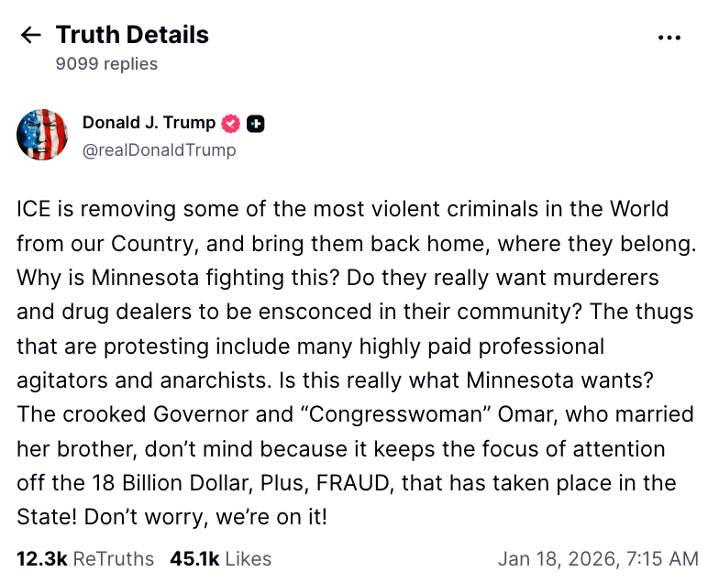
Task: Click "Why is Minnesota fighting this?" text
Action: click(x=157, y=278)
